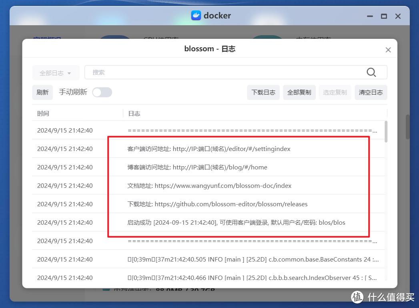The width and height of the screenshot is (419, 308).
Task: Click the magnifier search icon
Action: pos(371,72)
